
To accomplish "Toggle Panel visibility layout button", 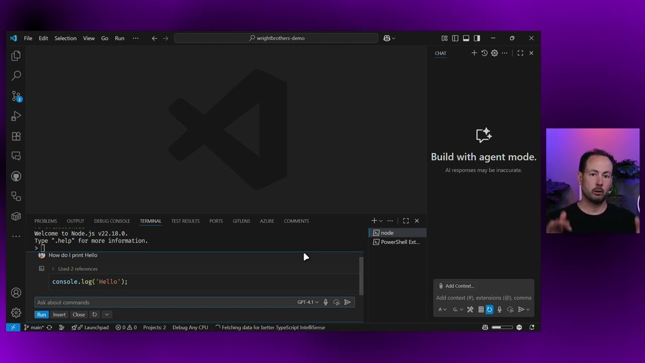I will (466, 38).
